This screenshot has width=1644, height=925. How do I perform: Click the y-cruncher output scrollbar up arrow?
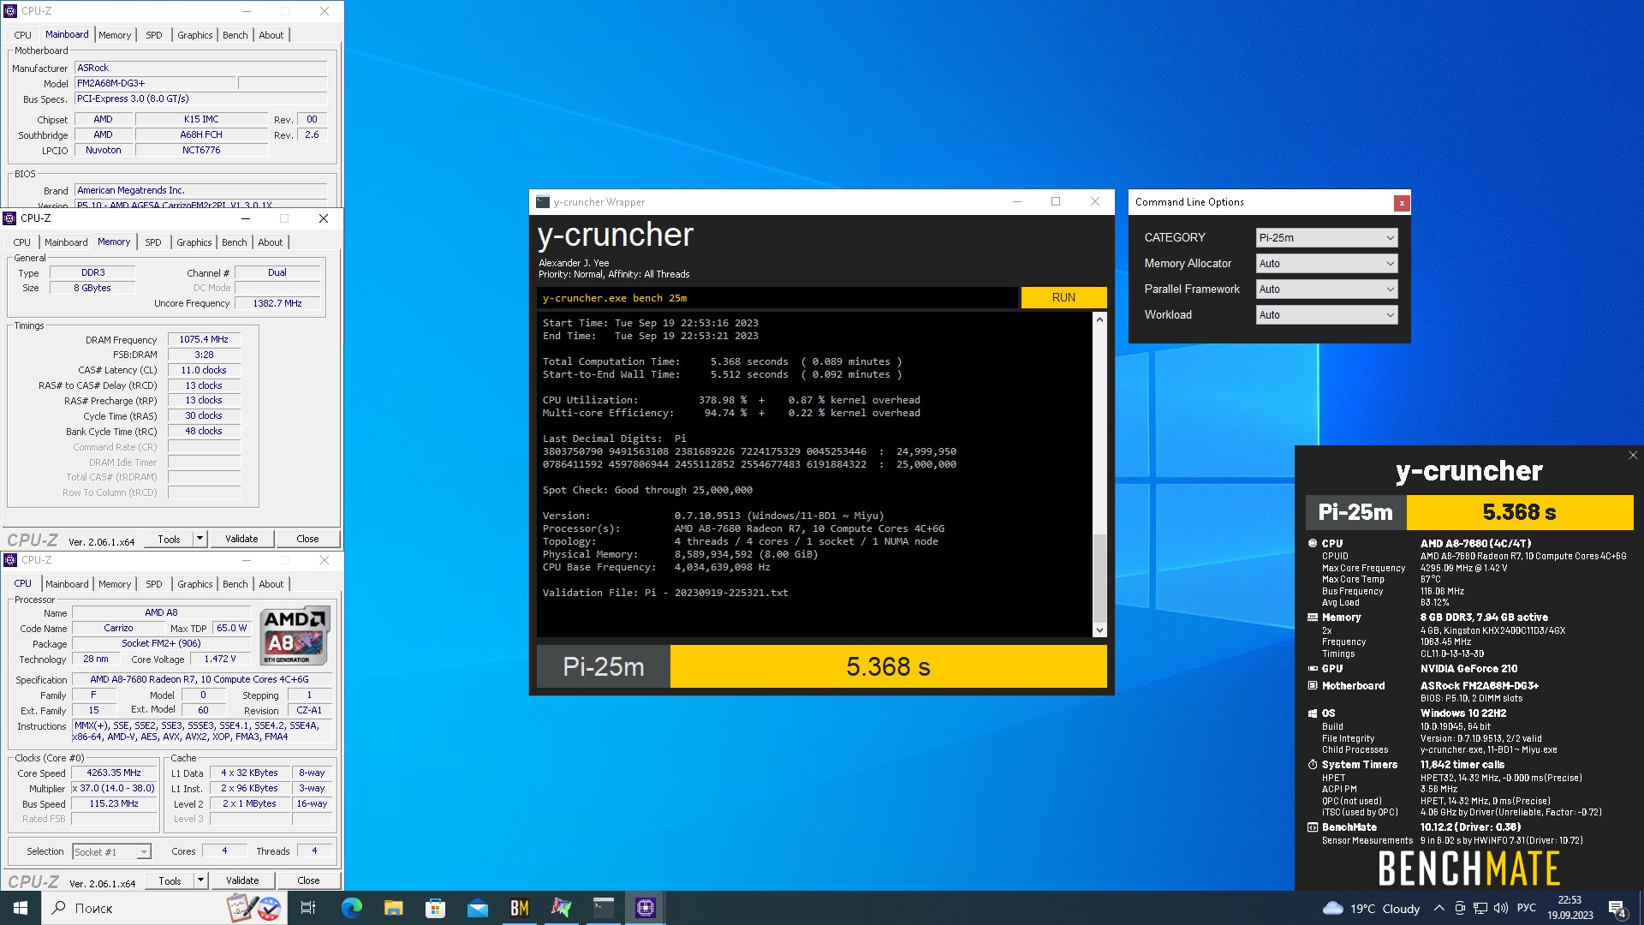[1099, 319]
